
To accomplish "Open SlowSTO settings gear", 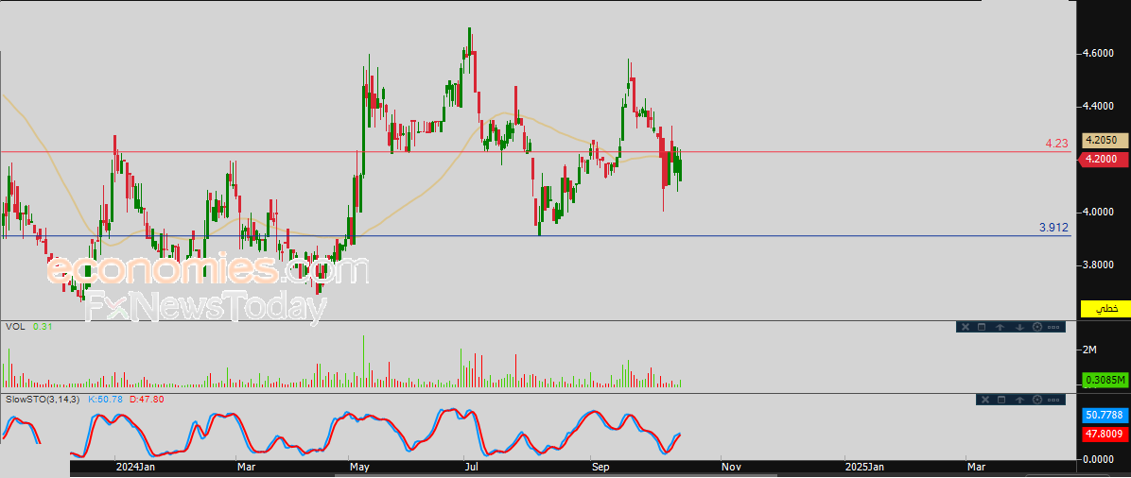I will click(x=1036, y=400).
